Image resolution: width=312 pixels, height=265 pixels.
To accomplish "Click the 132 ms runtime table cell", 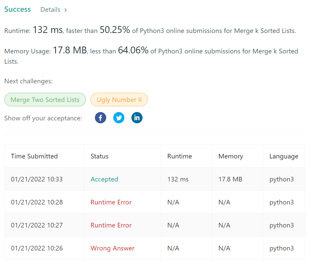I will tap(178, 179).
